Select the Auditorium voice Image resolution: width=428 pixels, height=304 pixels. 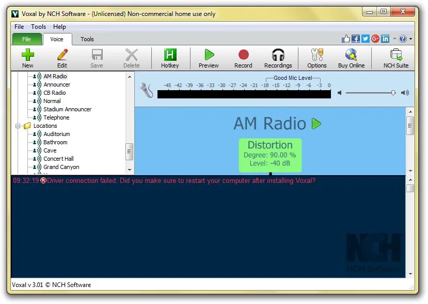point(57,134)
